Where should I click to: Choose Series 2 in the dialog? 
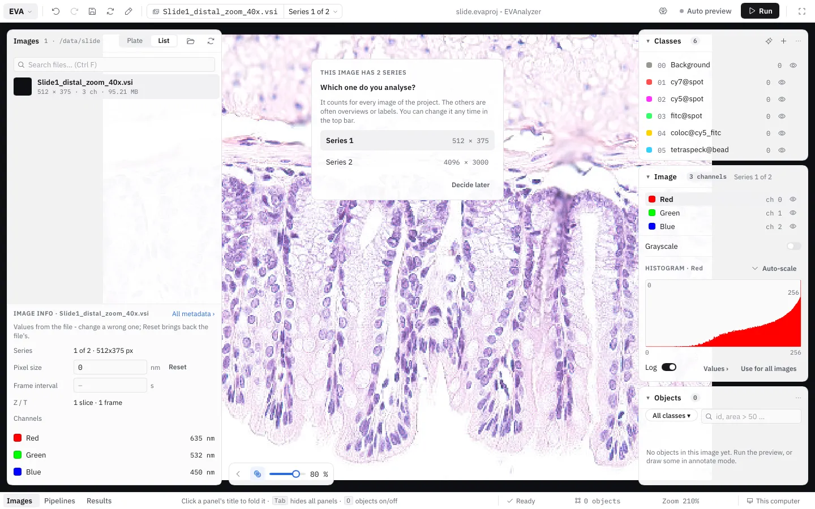click(407, 162)
